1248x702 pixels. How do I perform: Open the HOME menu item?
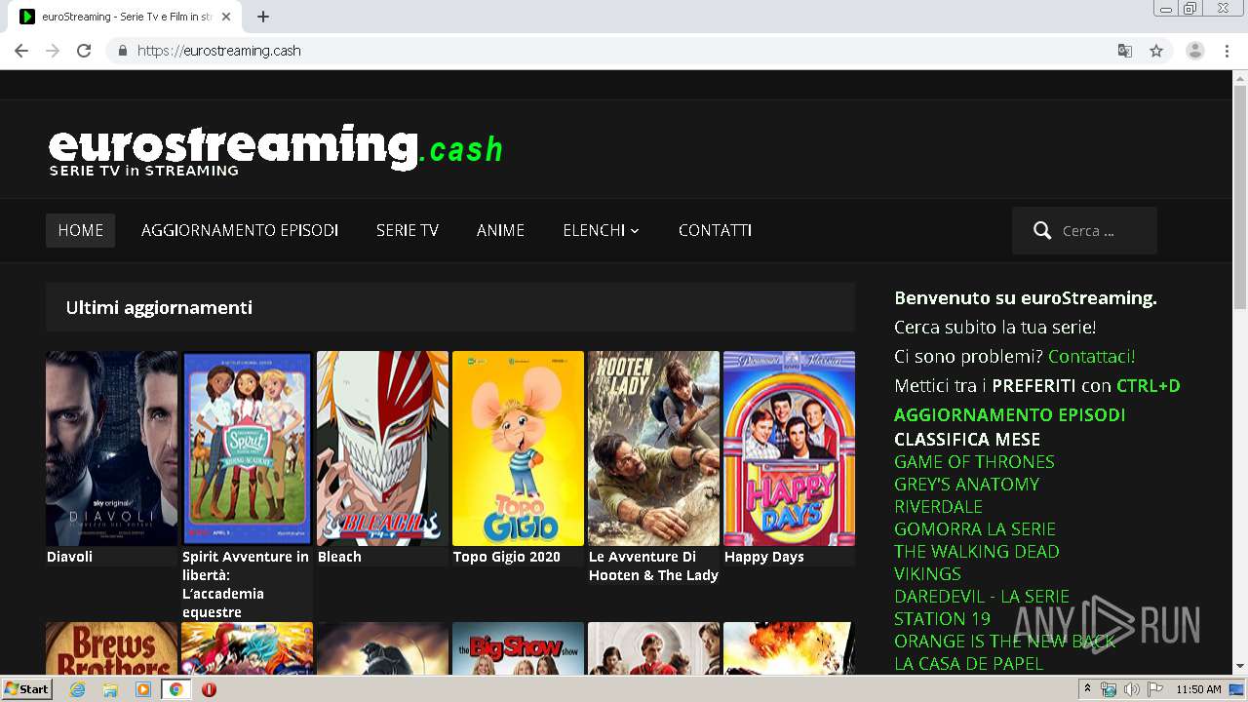80,230
